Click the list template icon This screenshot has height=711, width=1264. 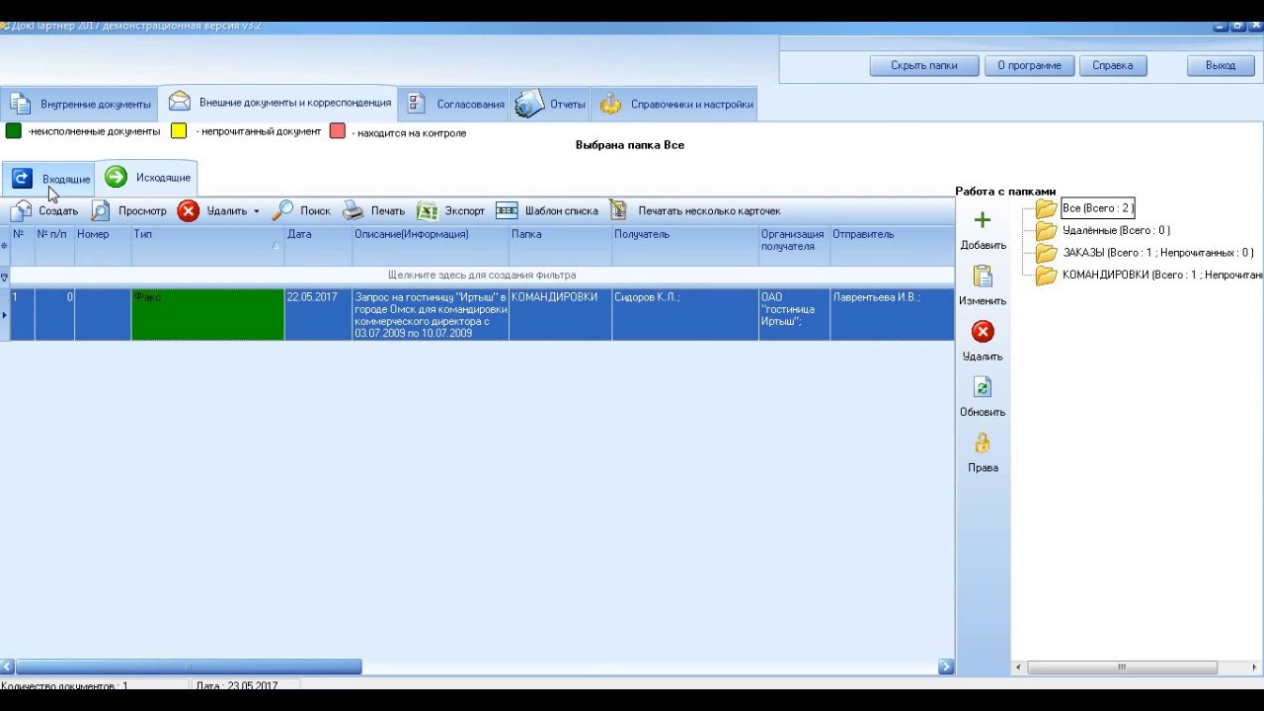tap(507, 210)
